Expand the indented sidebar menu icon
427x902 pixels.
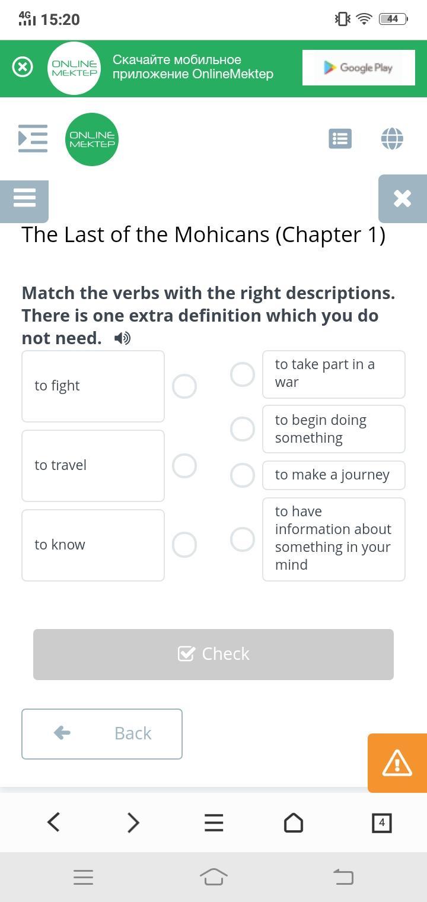pos(33,138)
